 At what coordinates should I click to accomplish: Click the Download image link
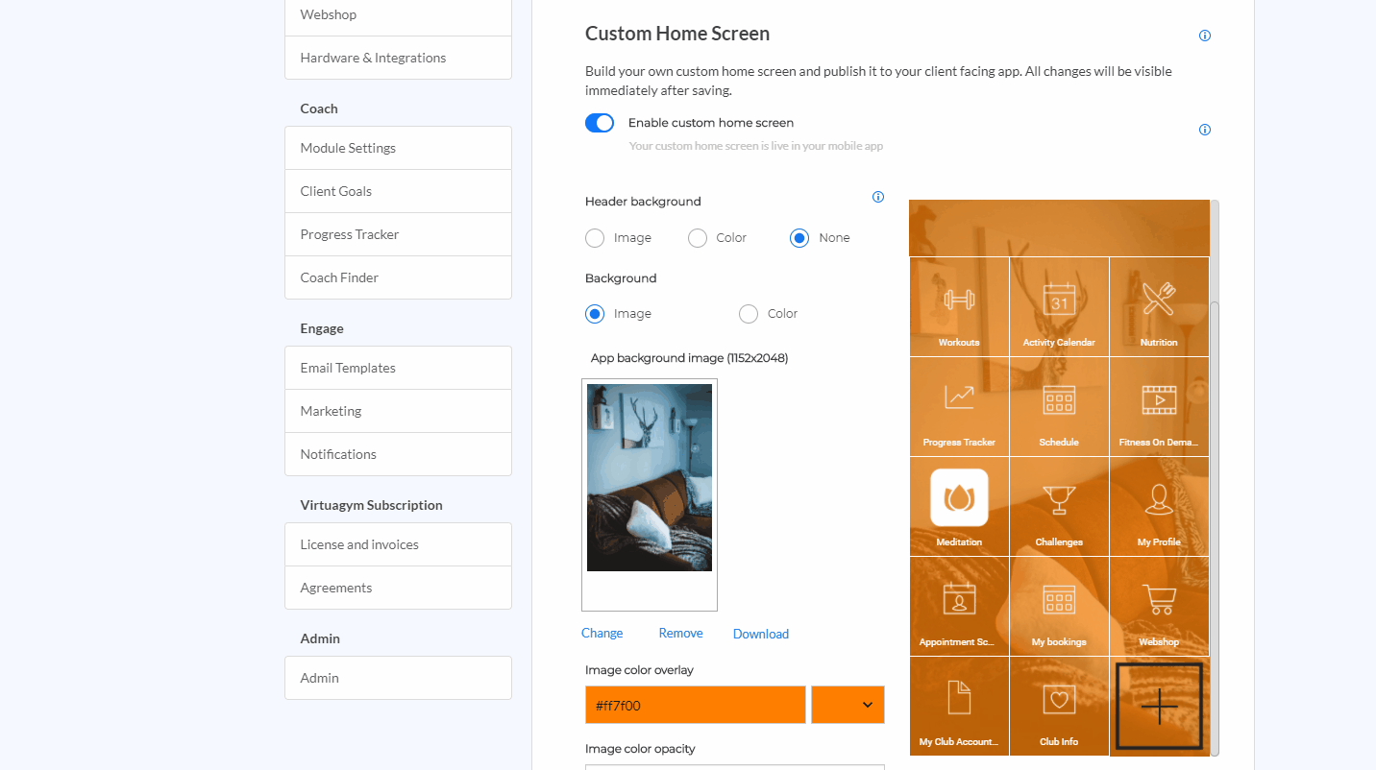click(760, 634)
